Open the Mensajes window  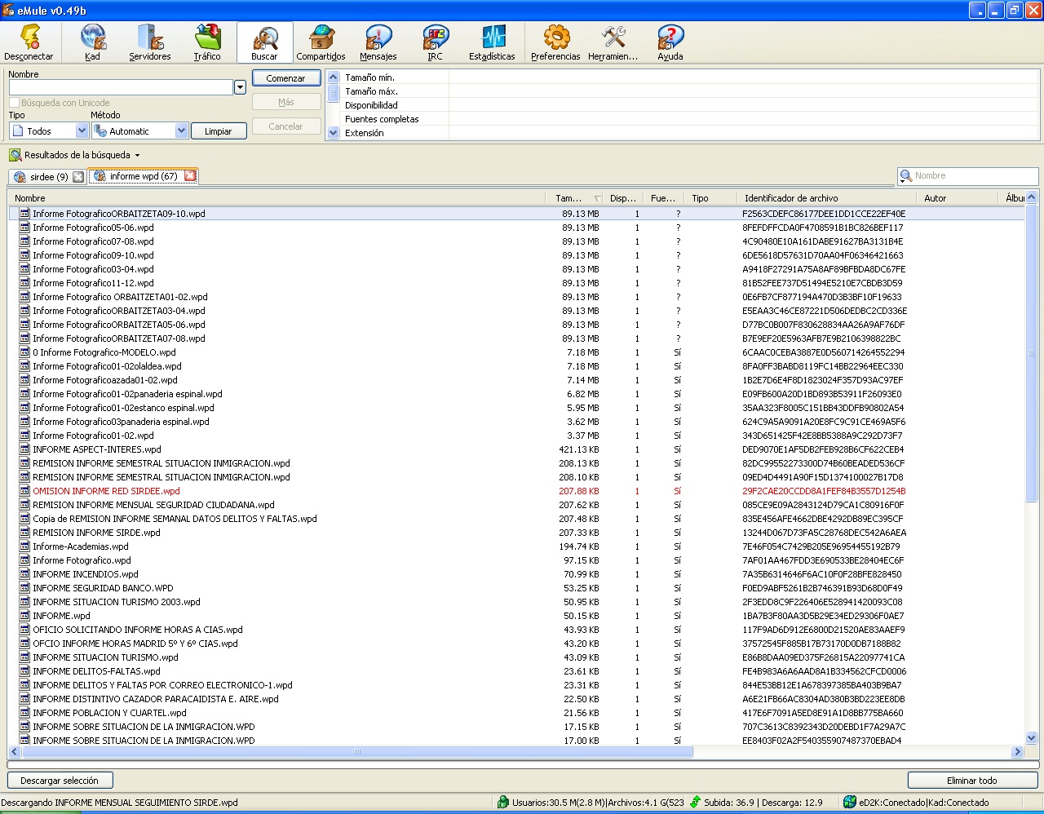[378, 42]
